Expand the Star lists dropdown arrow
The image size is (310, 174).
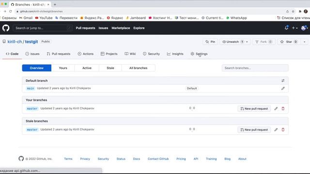(x=304, y=42)
